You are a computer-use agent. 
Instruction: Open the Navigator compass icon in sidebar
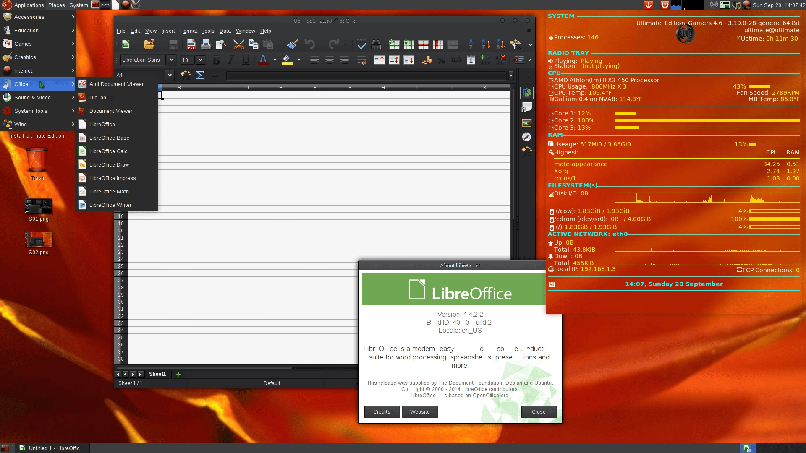pyautogui.click(x=527, y=137)
